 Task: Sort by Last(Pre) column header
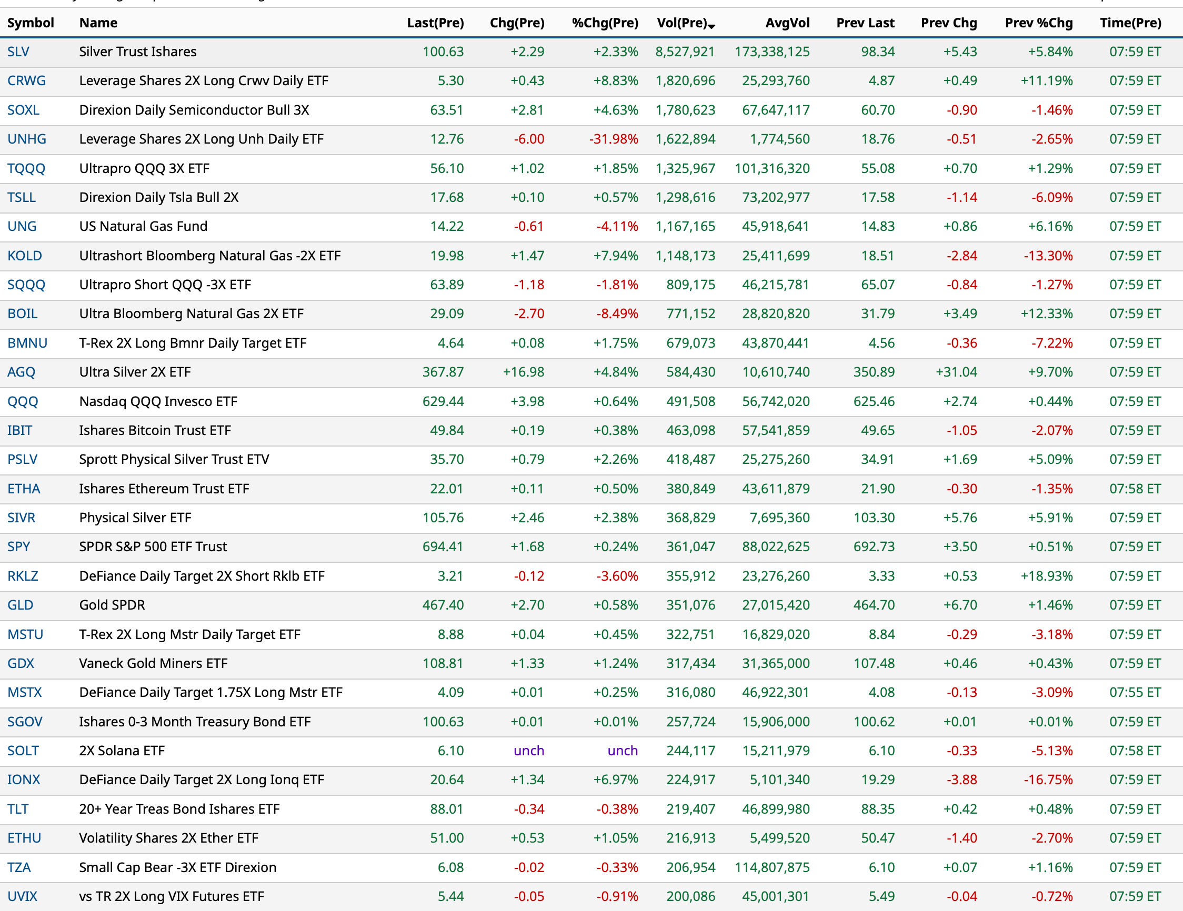point(435,23)
